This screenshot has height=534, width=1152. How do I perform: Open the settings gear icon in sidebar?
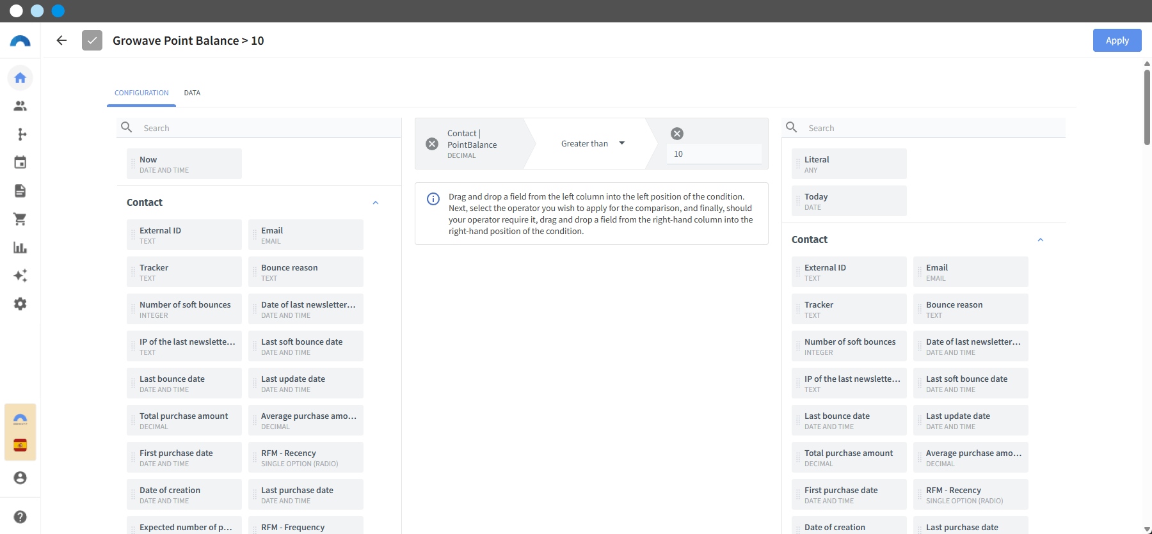(x=20, y=304)
